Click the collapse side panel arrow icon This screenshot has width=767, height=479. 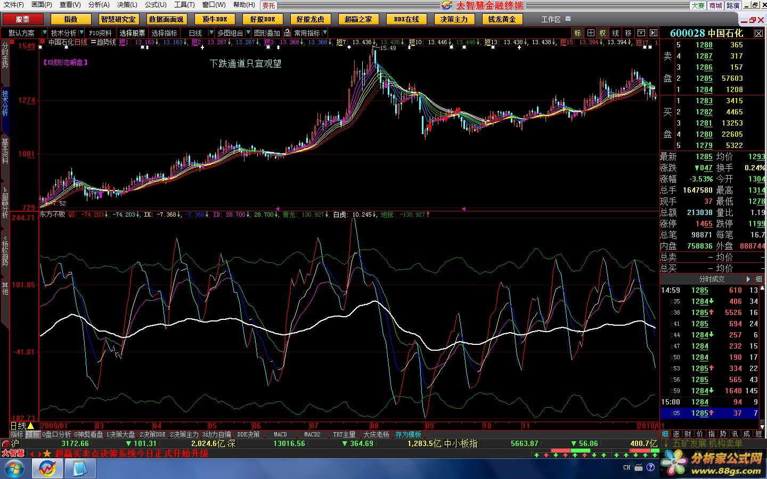click(653, 33)
